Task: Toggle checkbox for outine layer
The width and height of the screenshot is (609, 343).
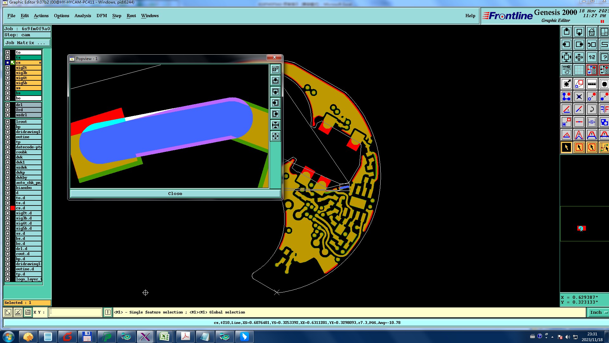Action: point(8,137)
